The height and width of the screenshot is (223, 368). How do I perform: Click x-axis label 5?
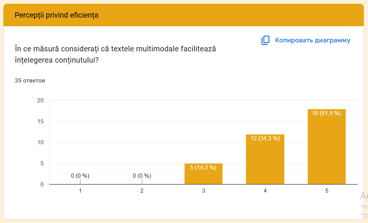pos(327,191)
